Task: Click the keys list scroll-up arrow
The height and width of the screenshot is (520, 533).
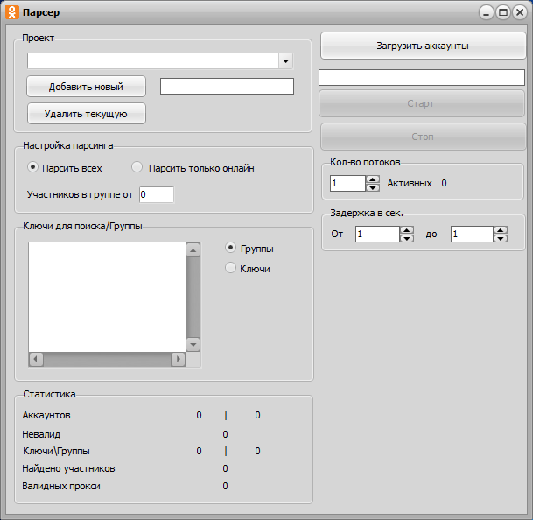Action: pos(193,250)
